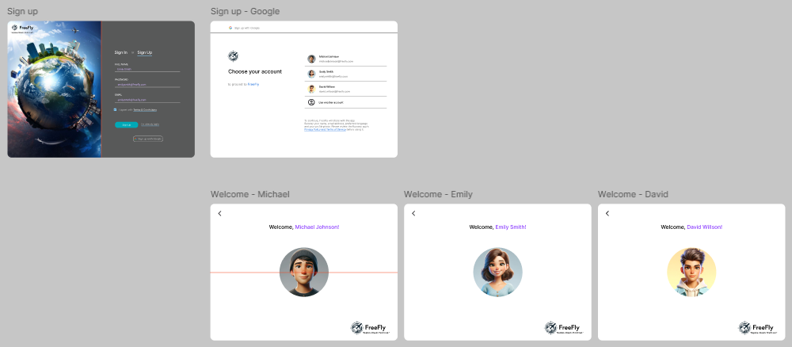Click the FreeFly logo on the Sign up globe image
Viewport: 792px width, 347px height.
click(23, 29)
